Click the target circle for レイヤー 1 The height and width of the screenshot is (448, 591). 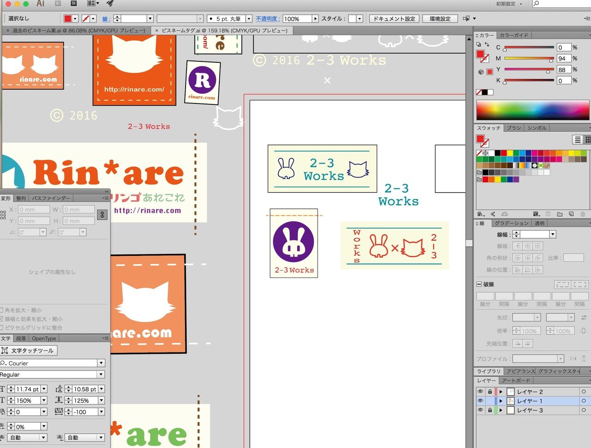[x=584, y=401]
